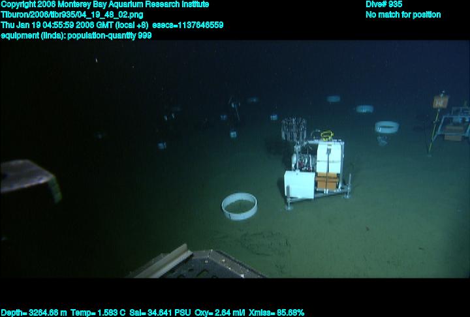Select the Xmiss= 85.68% reading
Image resolution: width=470 pixels, height=317 pixels.
pos(276,312)
